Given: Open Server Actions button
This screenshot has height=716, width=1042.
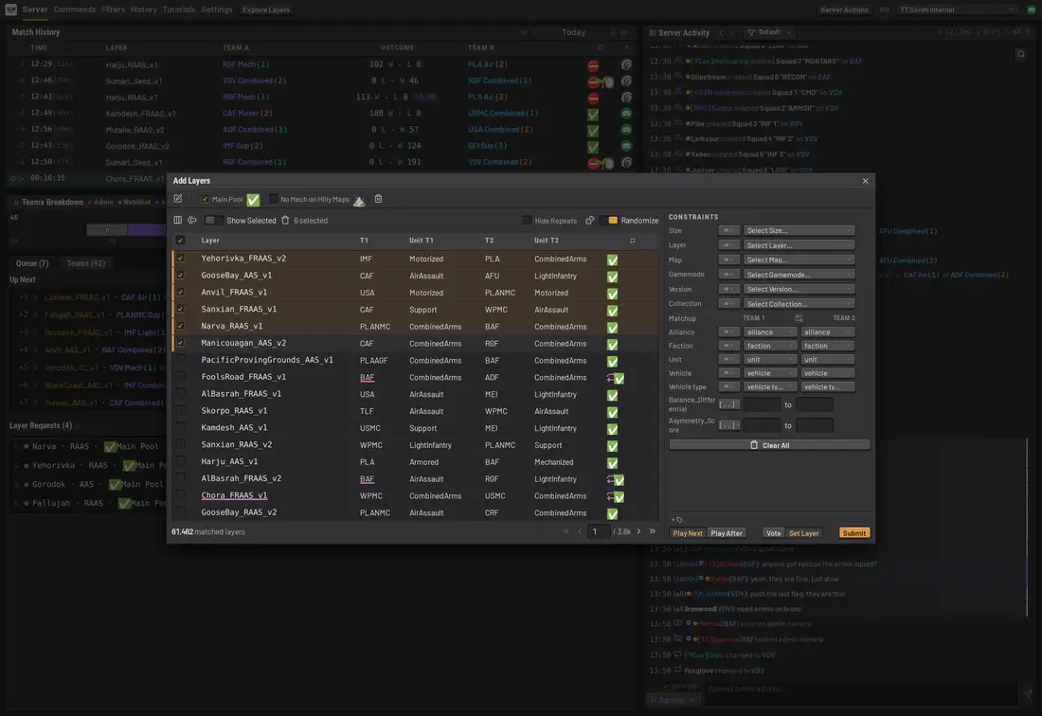Looking at the screenshot, I should (x=844, y=9).
